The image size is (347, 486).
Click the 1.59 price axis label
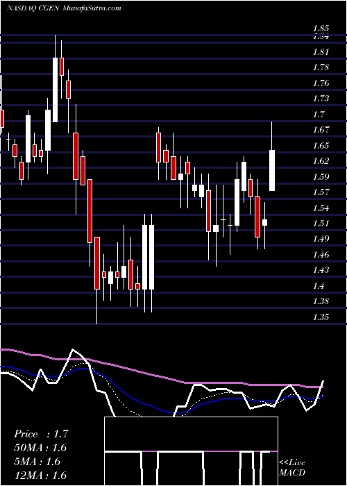coord(321,176)
